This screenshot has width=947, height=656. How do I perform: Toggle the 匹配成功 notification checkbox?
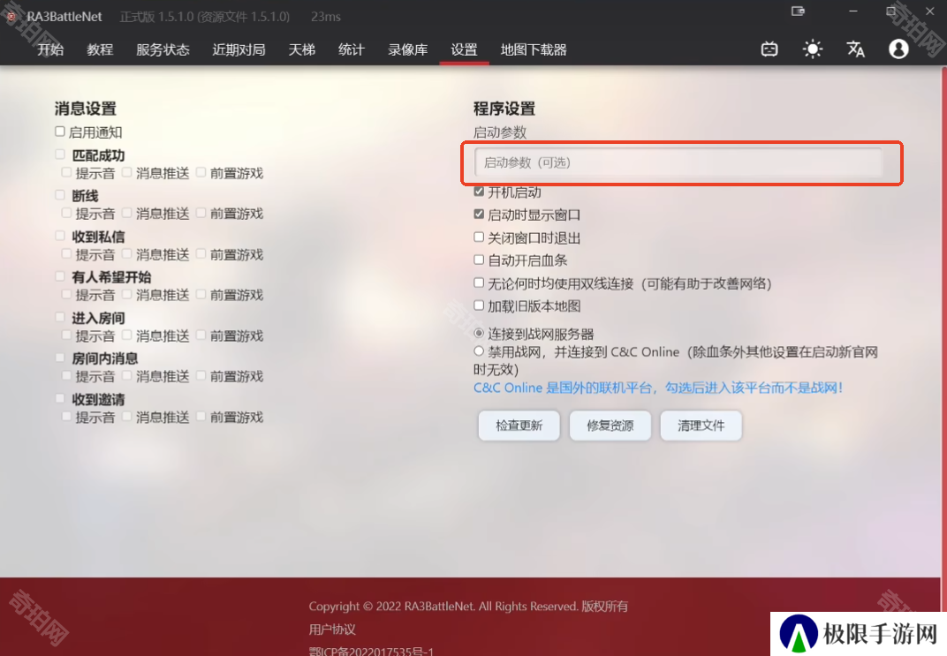(x=60, y=155)
